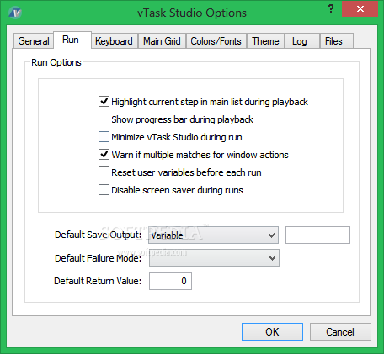Image resolution: width=384 pixels, height=354 pixels.
Task: Open the Keyboard tab
Action: coord(114,41)
